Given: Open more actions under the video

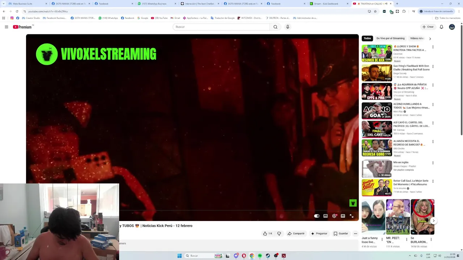Looking at the screenshot, I should pyautogui.click(x=356, y=234).
